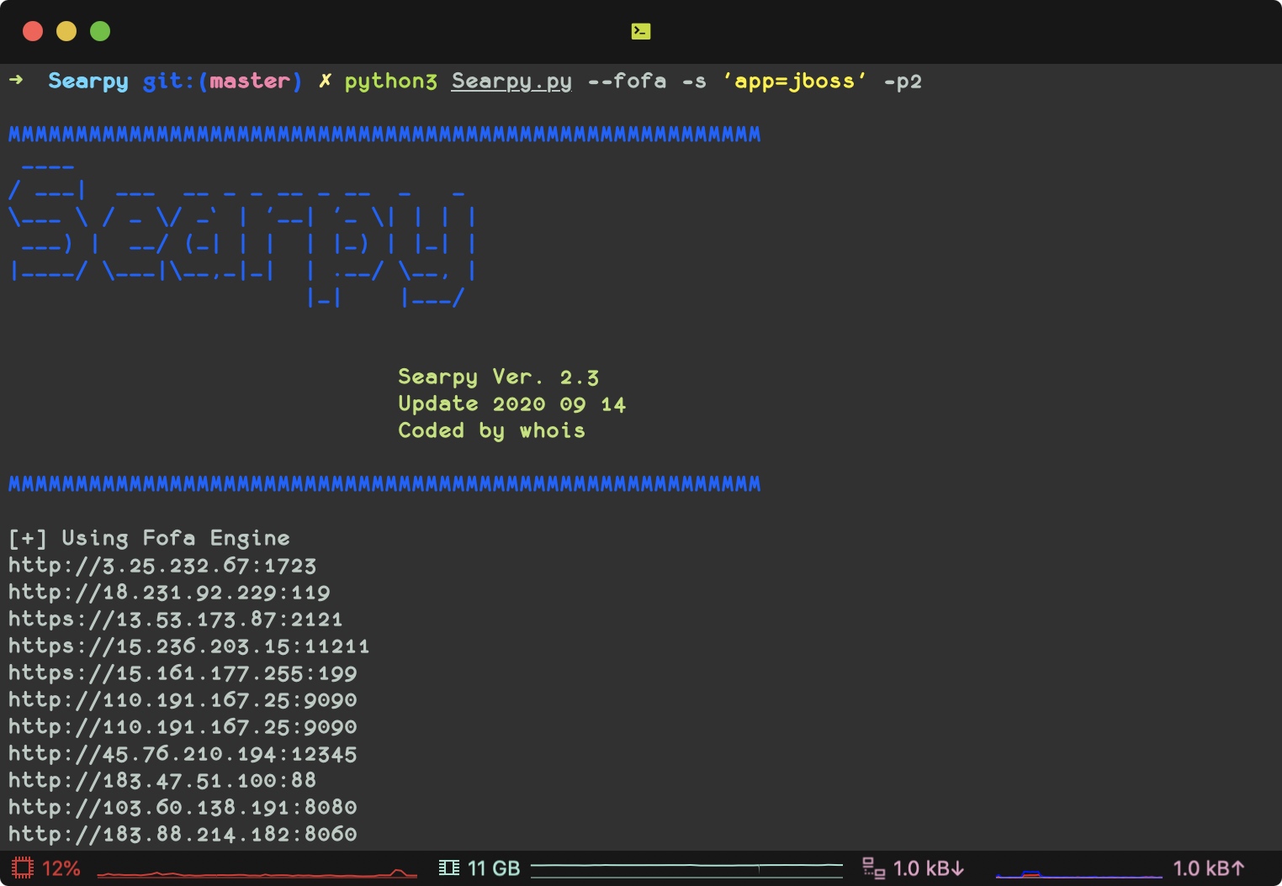Click the -p2 argument in command
The width and height of the screenshot is (1282, 886).
point(903,82)
